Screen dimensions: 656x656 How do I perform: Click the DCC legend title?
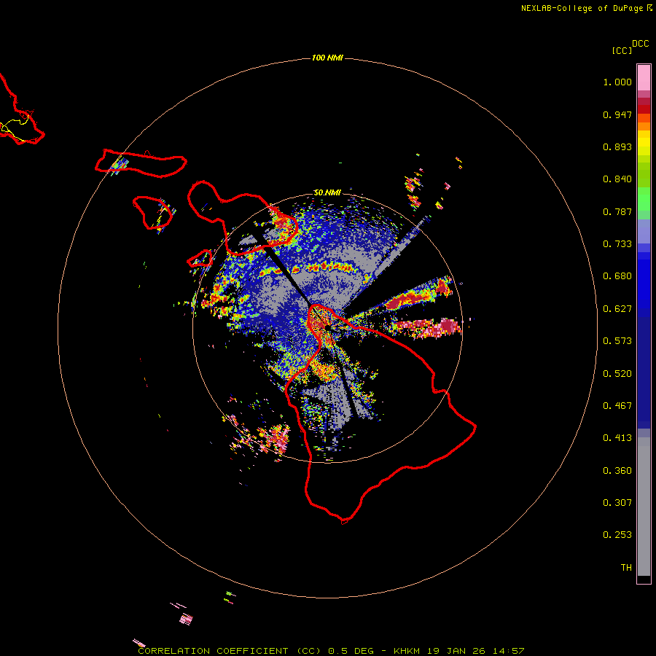[641, 44]
